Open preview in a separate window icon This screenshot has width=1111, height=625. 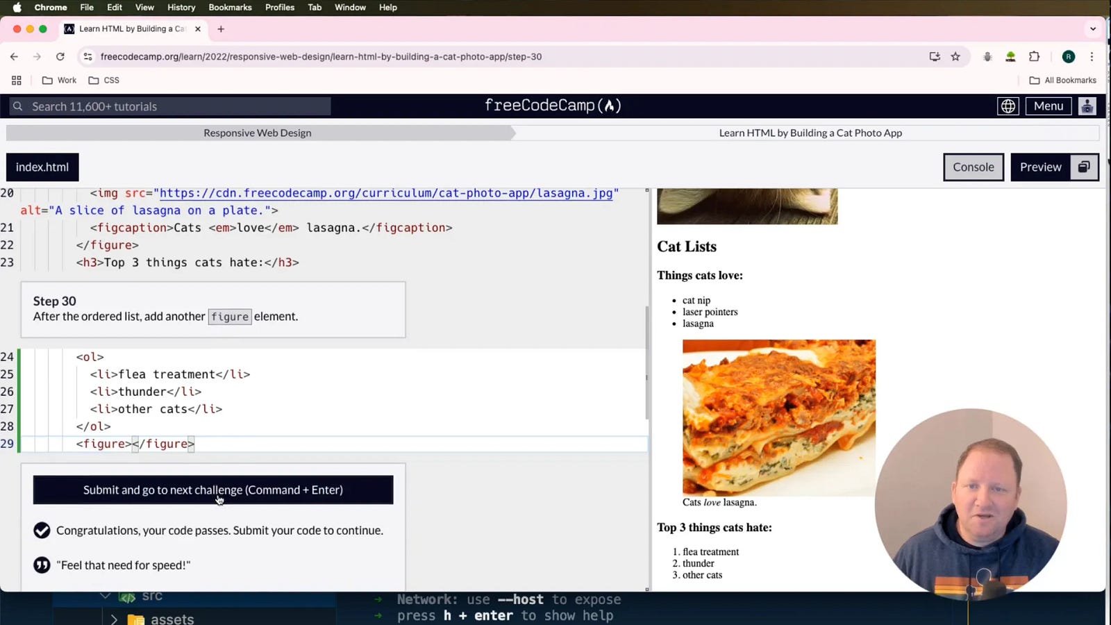(1085, 167)
